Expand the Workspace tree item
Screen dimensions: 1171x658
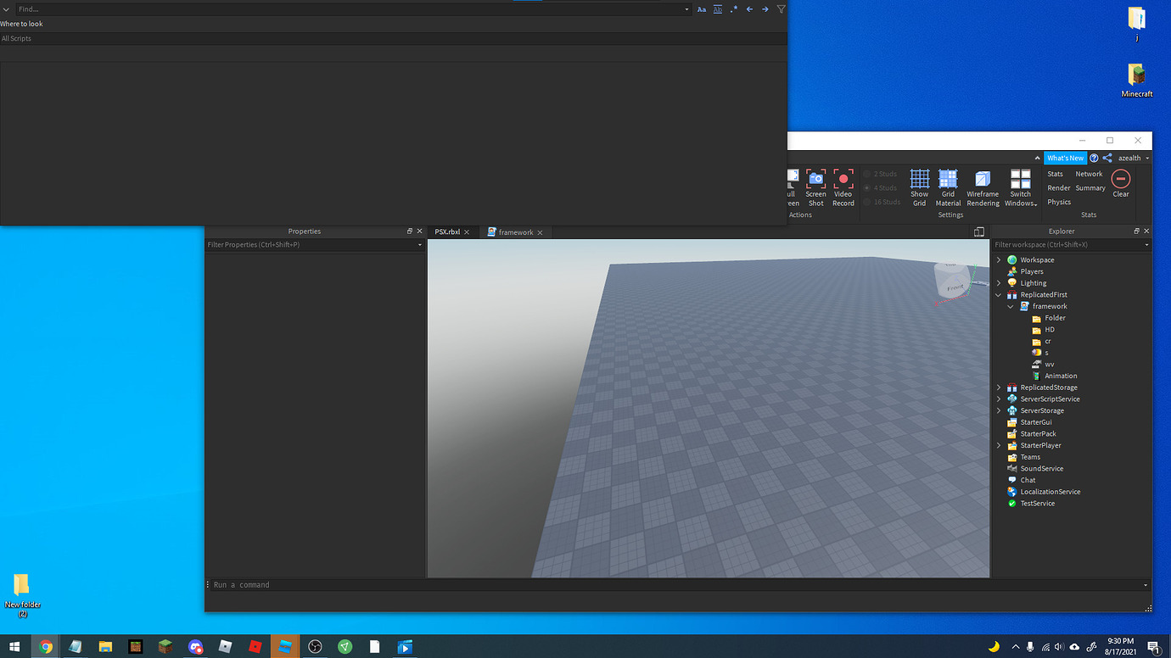(998, 259)
